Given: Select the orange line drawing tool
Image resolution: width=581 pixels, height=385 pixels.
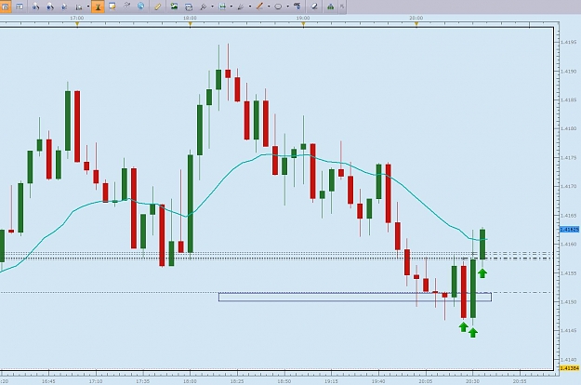Looking at the screenshot, I should coord(259,7).
